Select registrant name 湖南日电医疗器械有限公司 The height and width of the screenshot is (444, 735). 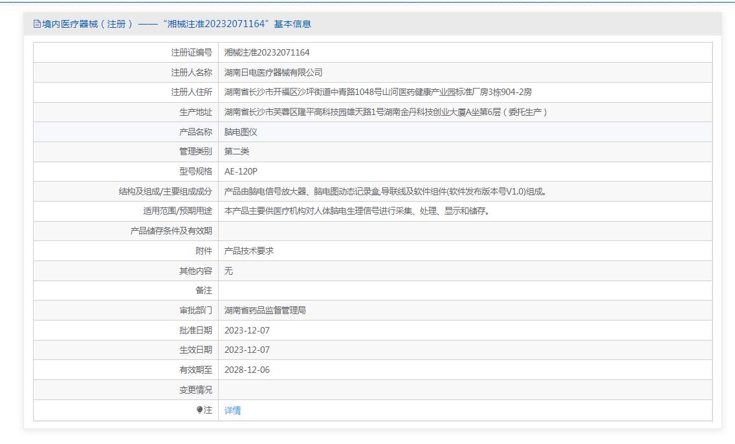(273, 72)
